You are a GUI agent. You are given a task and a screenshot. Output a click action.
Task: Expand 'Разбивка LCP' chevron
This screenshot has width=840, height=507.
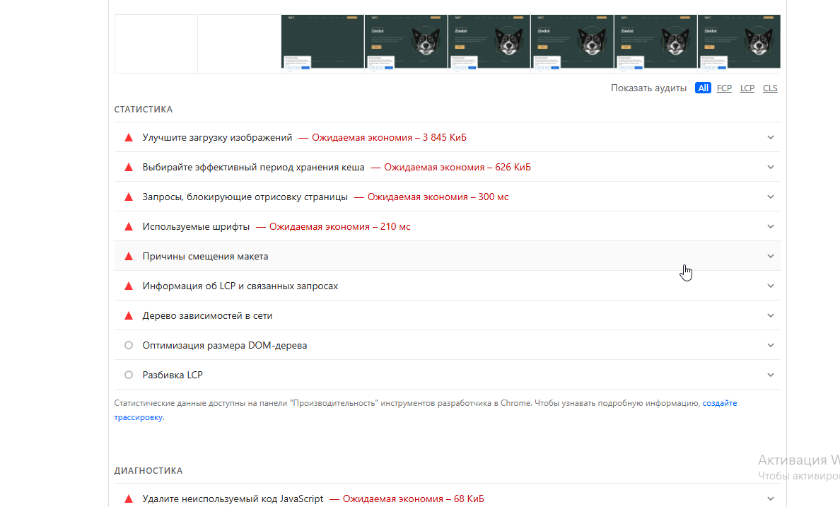(771, 375)
